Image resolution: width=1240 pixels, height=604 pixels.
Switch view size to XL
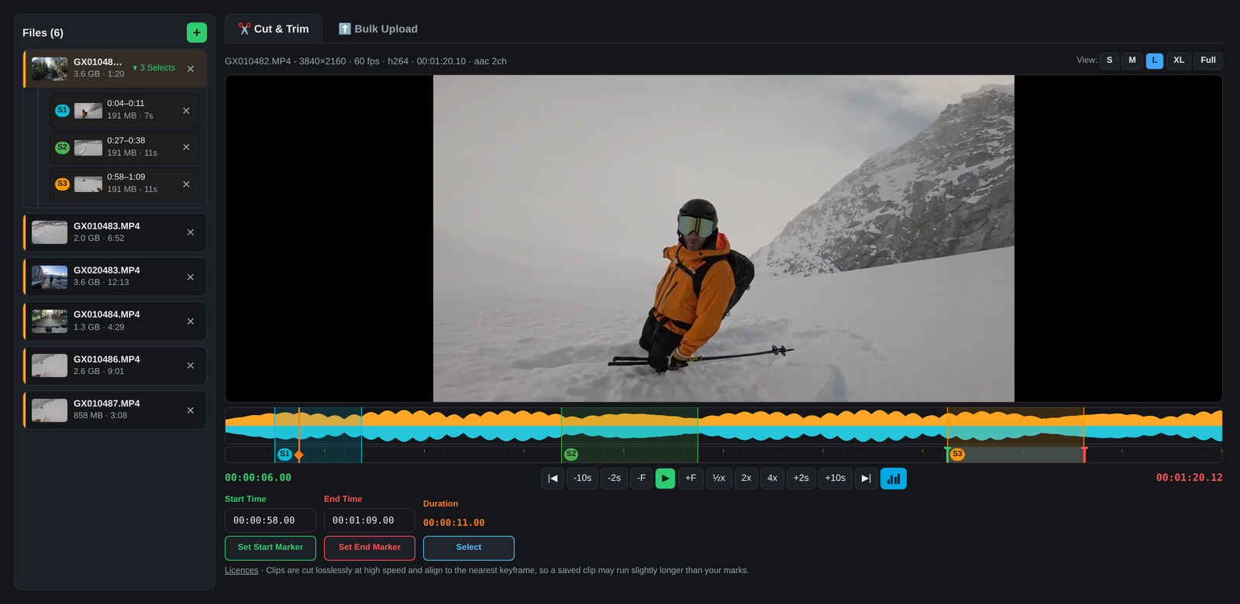coord(1179,60)
